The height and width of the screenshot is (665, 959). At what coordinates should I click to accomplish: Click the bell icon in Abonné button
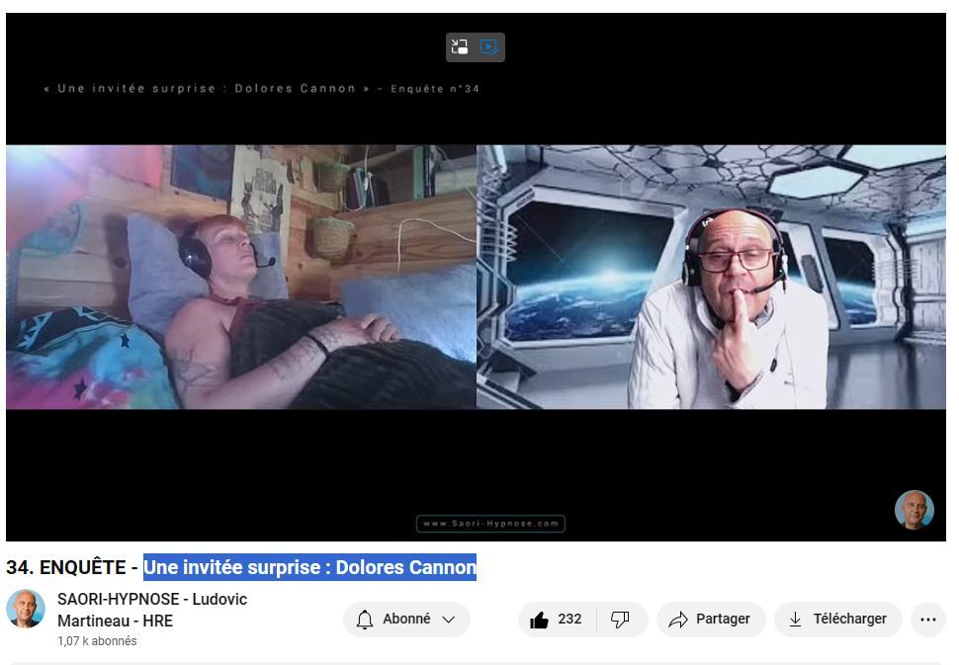(365, 620)
